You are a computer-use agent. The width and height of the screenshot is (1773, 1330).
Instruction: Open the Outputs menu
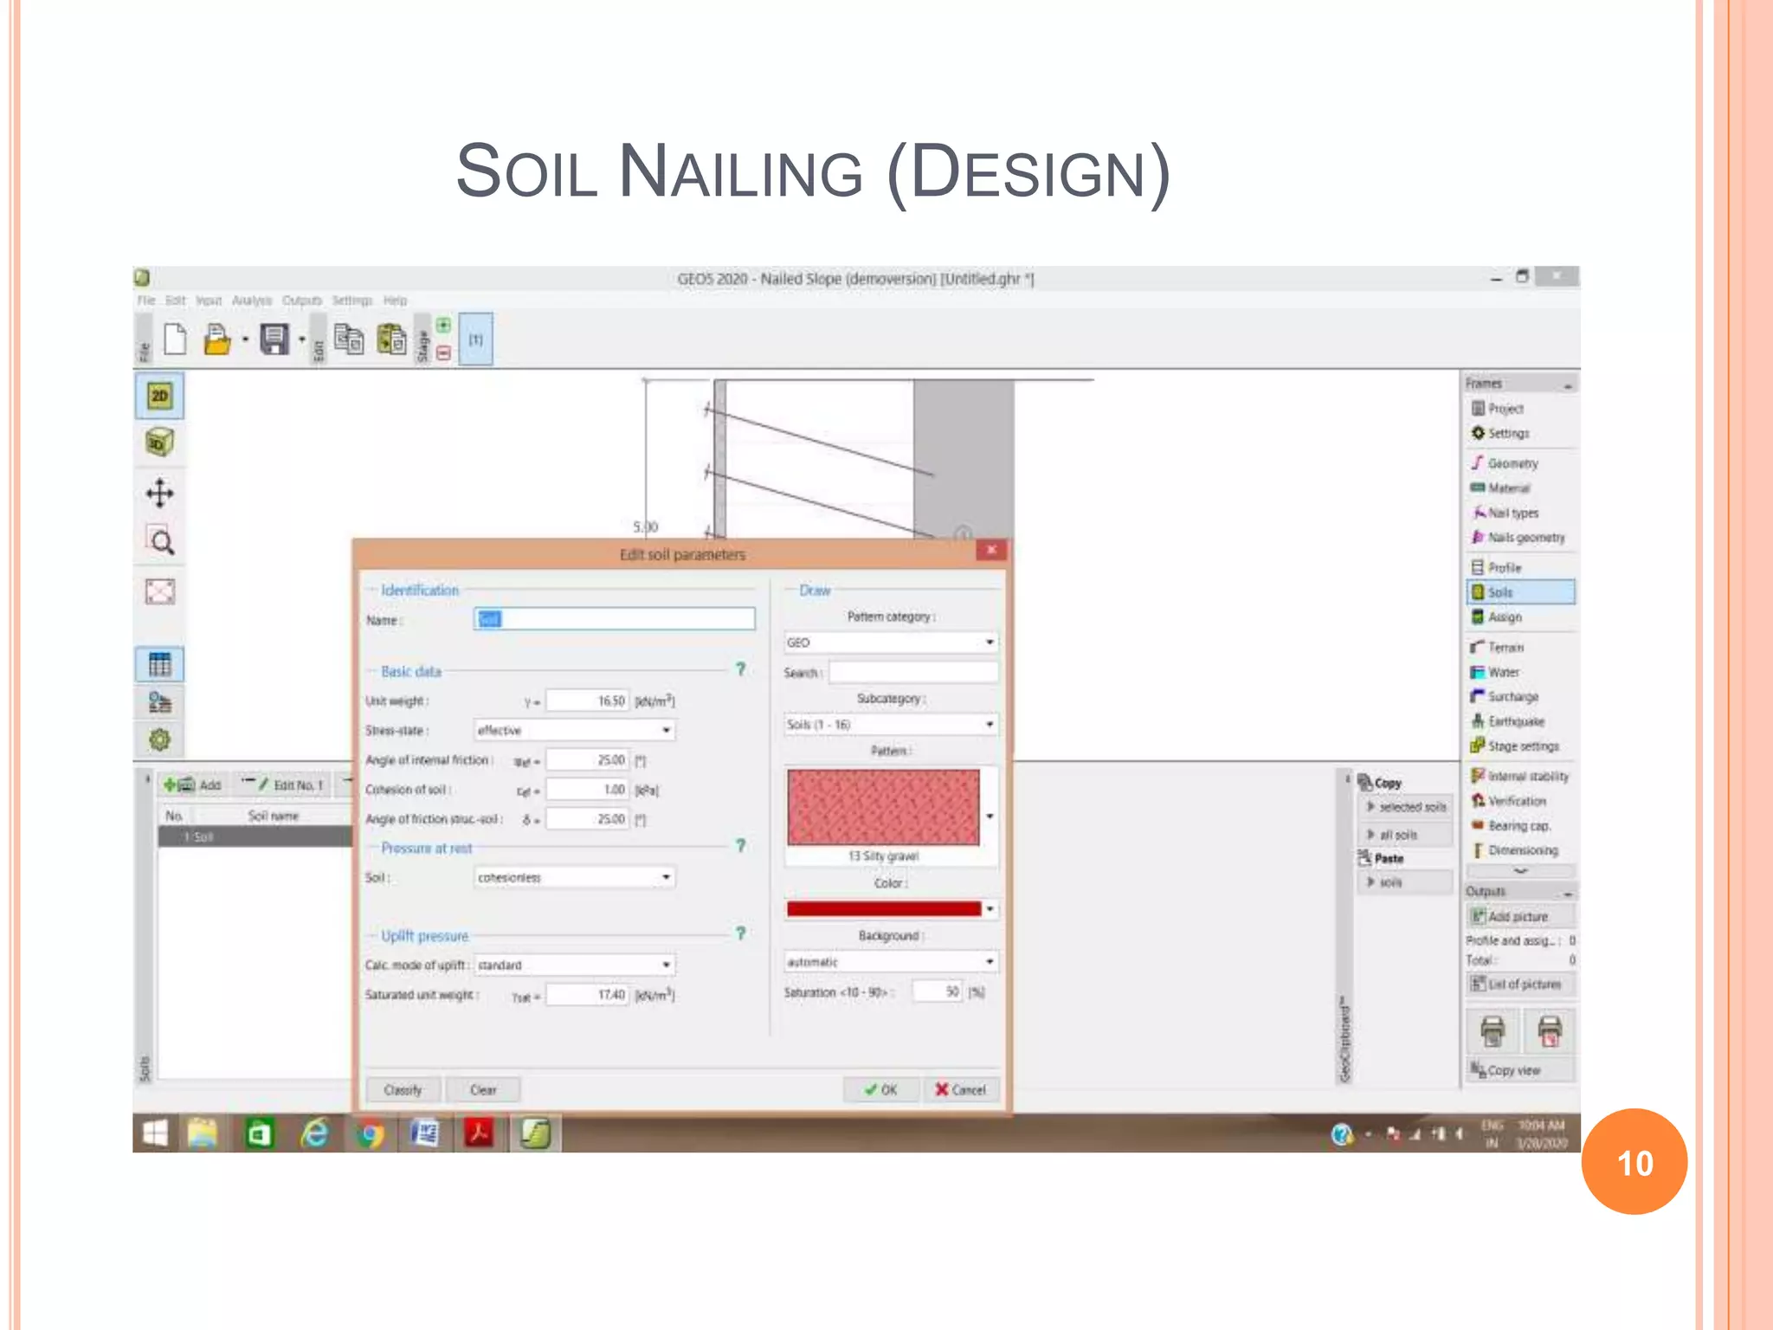(x=302, y=300)
